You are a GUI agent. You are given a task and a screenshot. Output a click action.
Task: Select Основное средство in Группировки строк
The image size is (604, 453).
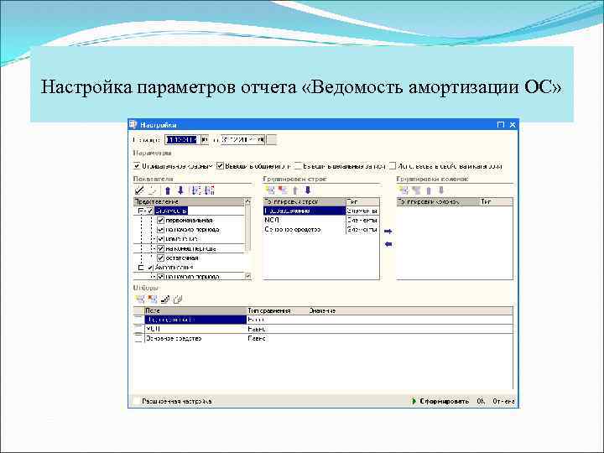[x=320, y=230]
